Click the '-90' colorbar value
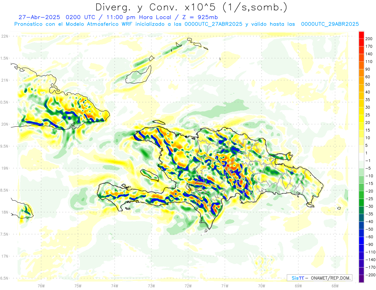 click(x=369, y=245)
